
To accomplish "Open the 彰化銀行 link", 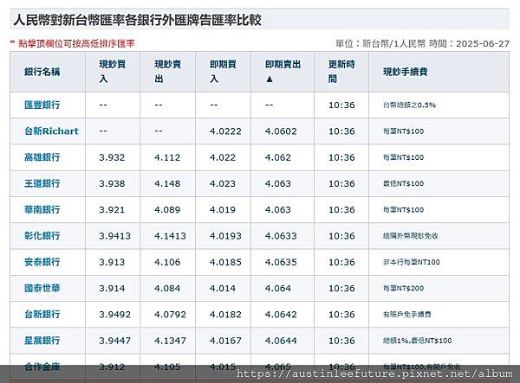I will coord(42,236).
